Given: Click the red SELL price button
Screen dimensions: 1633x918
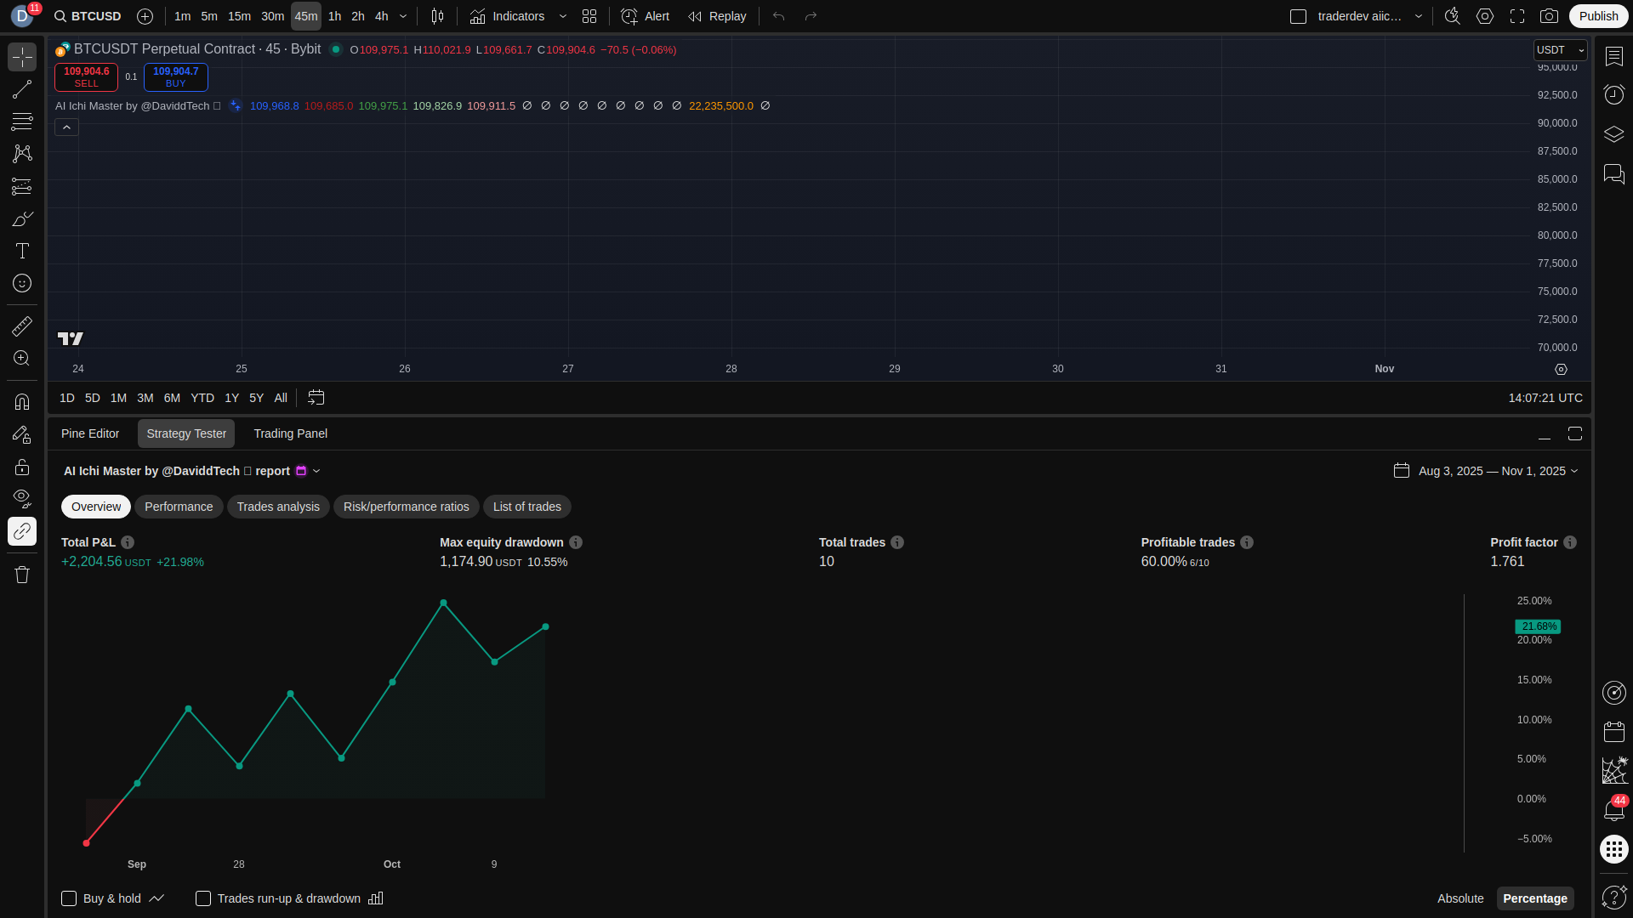Looking at the screenshot, I should [86, 76].
